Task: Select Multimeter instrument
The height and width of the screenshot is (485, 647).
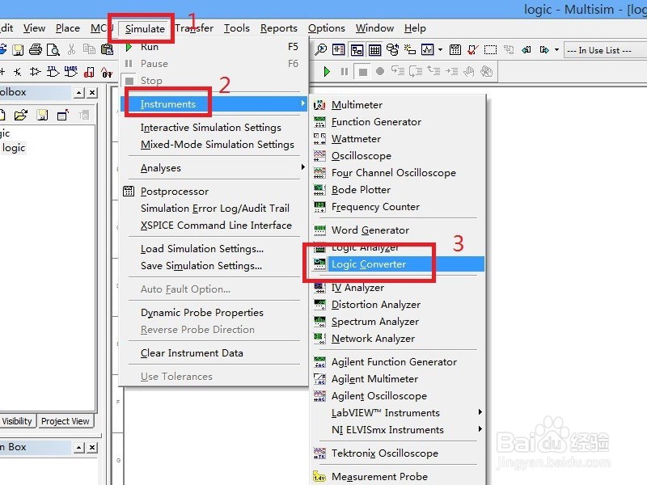Action: (398, 105)
